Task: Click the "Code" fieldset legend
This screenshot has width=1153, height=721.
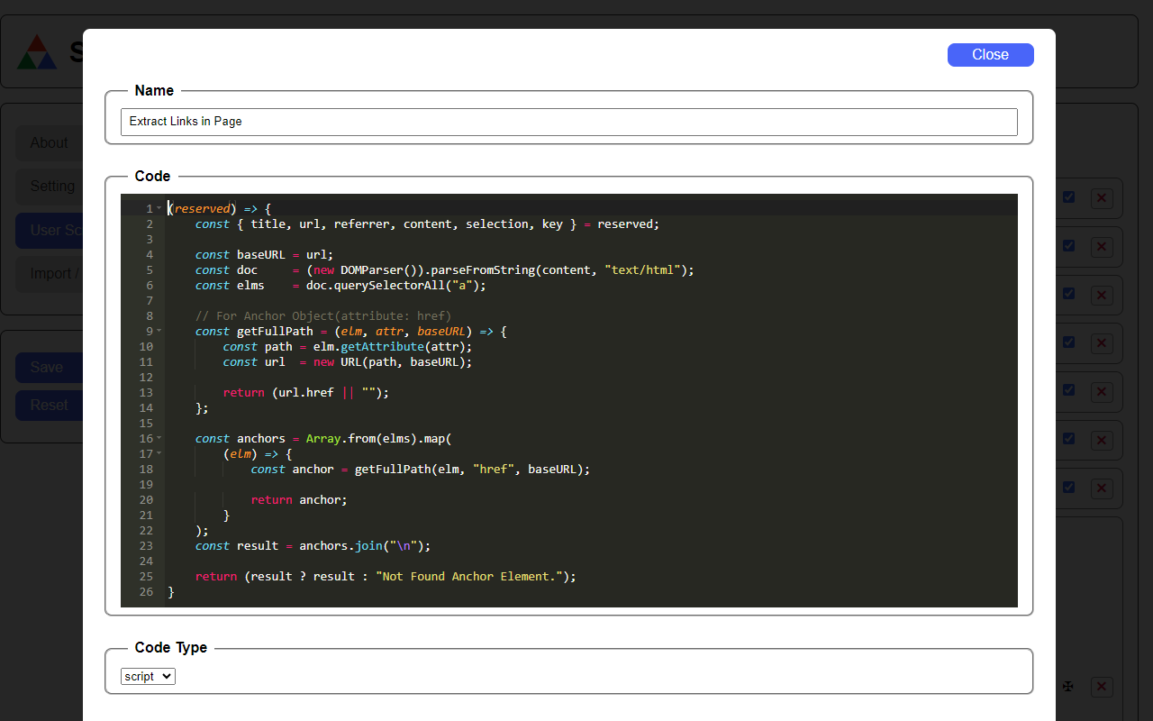Action: tap(152, 176)
